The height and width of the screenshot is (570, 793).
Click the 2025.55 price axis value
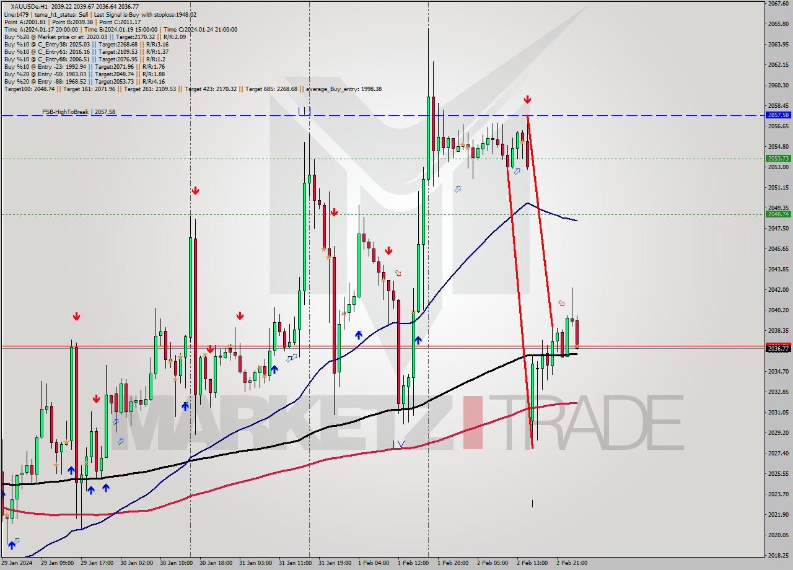click(778, 474)
